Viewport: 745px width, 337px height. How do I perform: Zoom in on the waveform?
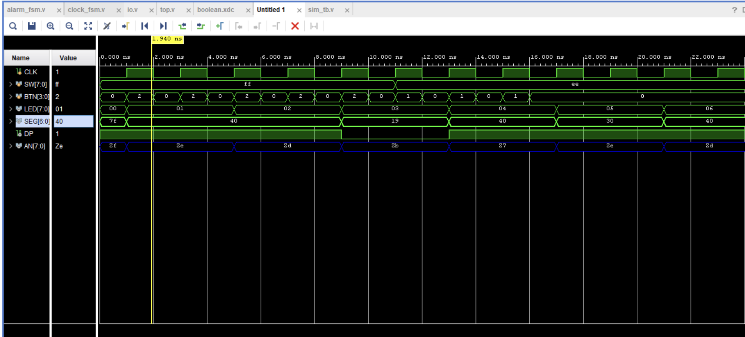click(50, 26)
